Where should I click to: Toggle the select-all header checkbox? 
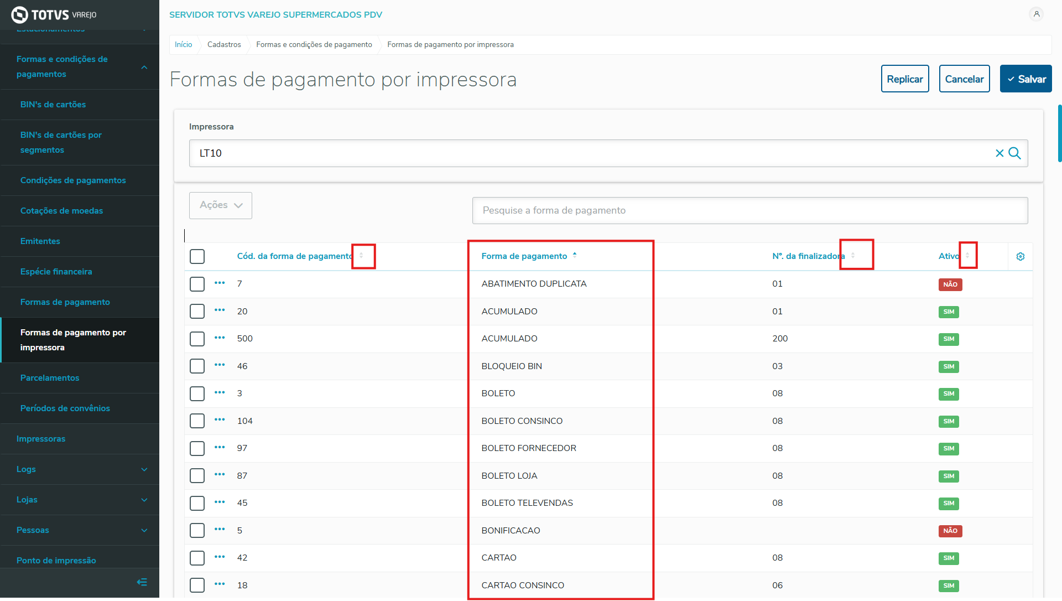point(197,256)
